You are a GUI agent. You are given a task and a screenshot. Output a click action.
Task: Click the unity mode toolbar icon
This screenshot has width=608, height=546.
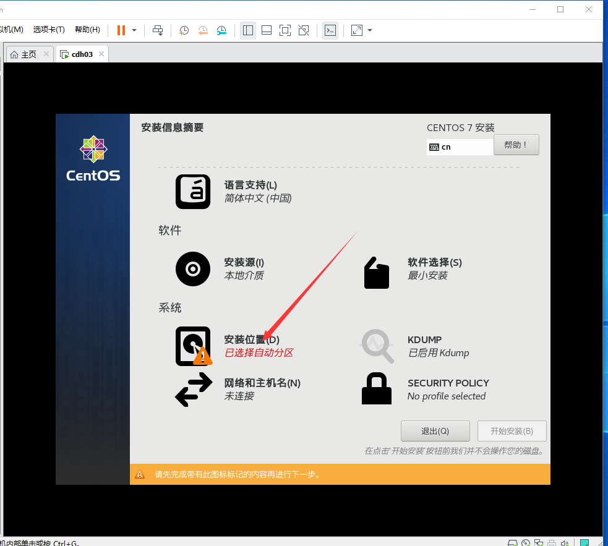click(x=304, y=30)
